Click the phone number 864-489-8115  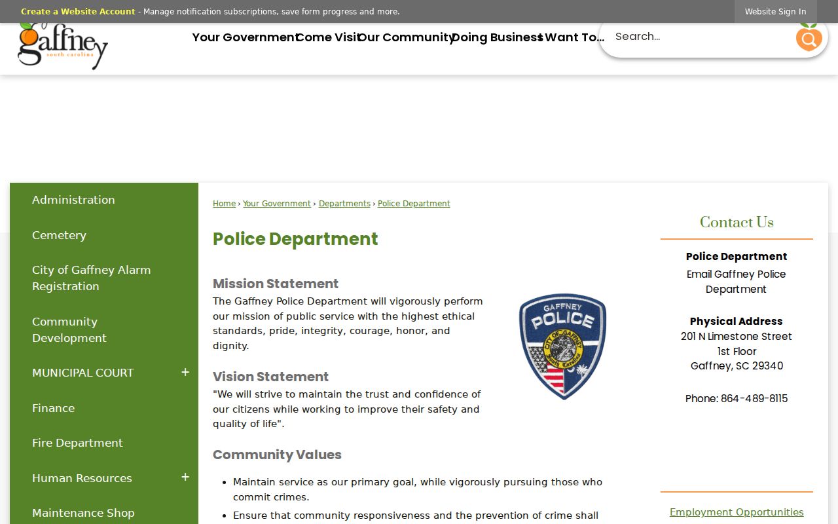pyautogui.click(x=754, y=398)
